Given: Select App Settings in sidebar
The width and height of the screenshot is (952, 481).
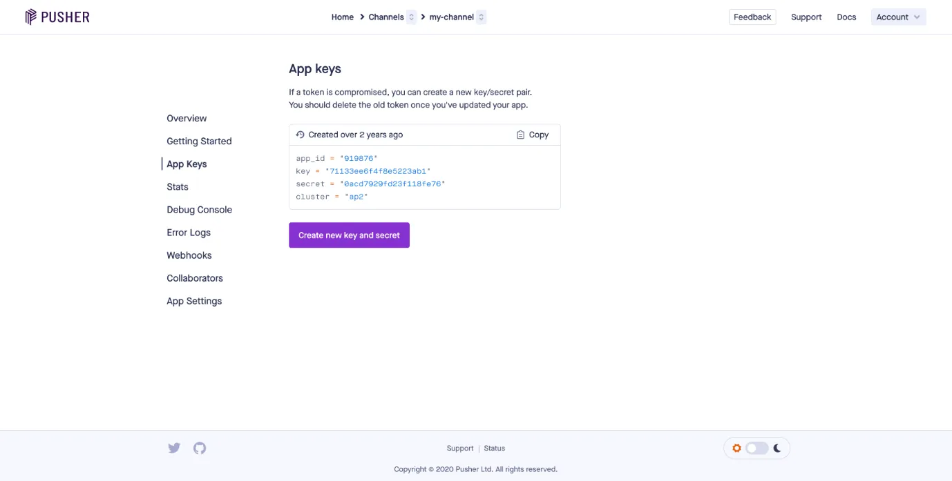Looking at the screenshot, I should [x=194, y=301].
